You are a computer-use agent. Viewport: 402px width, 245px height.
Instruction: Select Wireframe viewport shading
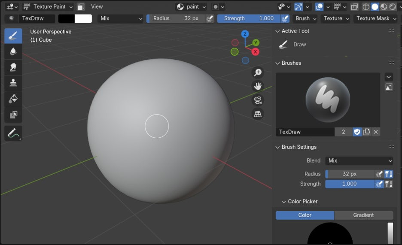[366, 7]
